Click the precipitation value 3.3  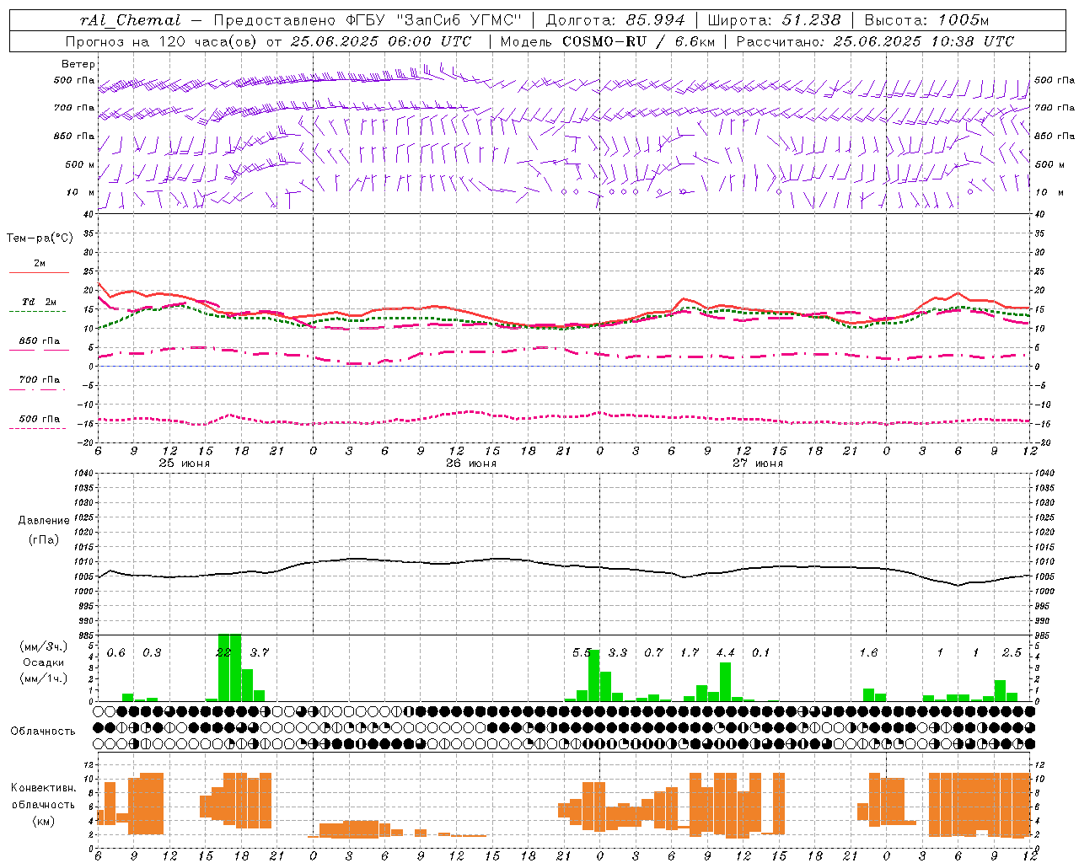tap(618, 653)
